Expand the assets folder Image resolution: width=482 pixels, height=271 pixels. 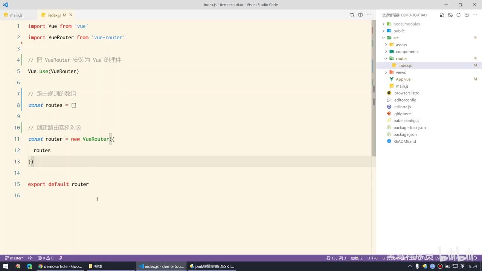tap(429, 45)
